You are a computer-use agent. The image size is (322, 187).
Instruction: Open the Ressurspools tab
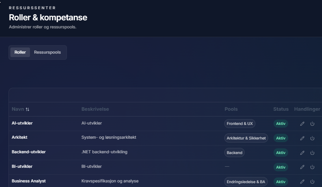click(x=47, y=52)
